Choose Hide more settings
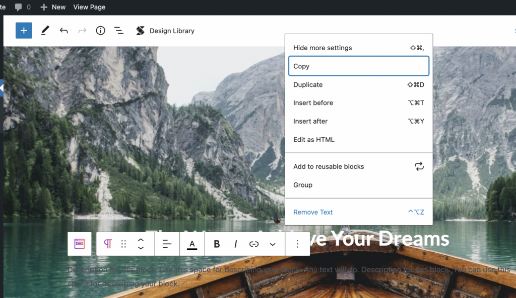Screen dimensions: 516x298 [x=359, y=48]
